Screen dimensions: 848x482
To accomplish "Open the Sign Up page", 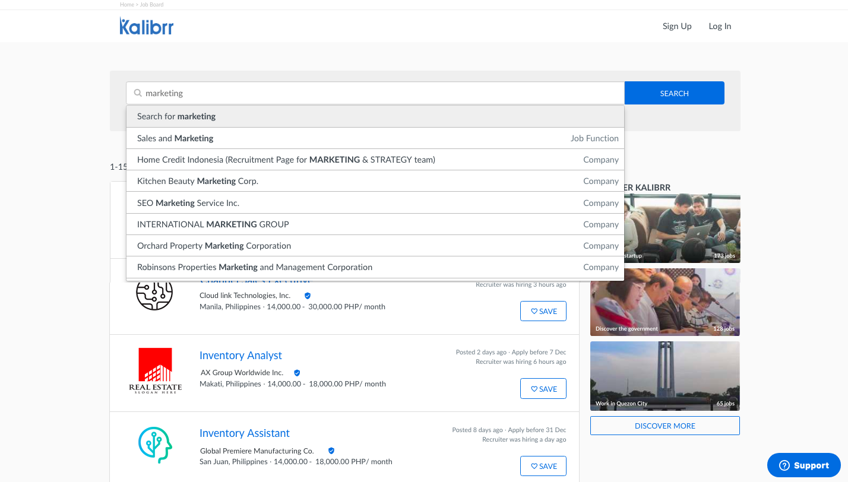I will (677, 26).
